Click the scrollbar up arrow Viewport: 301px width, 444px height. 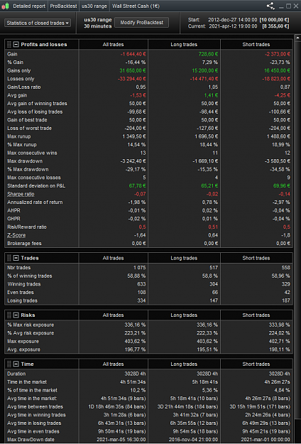[297, 38]
